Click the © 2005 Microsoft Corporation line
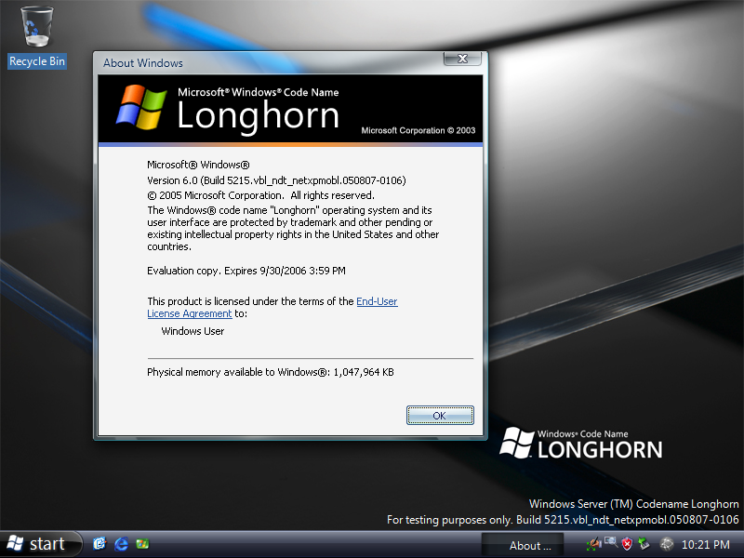The image size is (744, 558). pyautogui.click(x=260, y=195)
